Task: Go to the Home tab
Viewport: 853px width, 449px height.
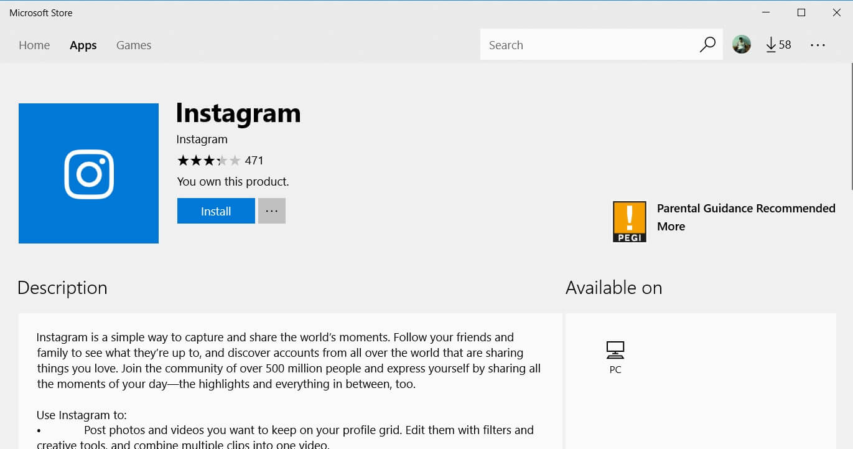Action: coord(34,45)
